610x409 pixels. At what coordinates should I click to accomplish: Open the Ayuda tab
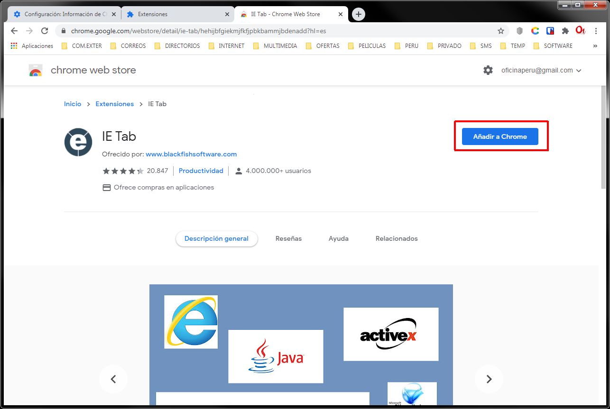339,238
